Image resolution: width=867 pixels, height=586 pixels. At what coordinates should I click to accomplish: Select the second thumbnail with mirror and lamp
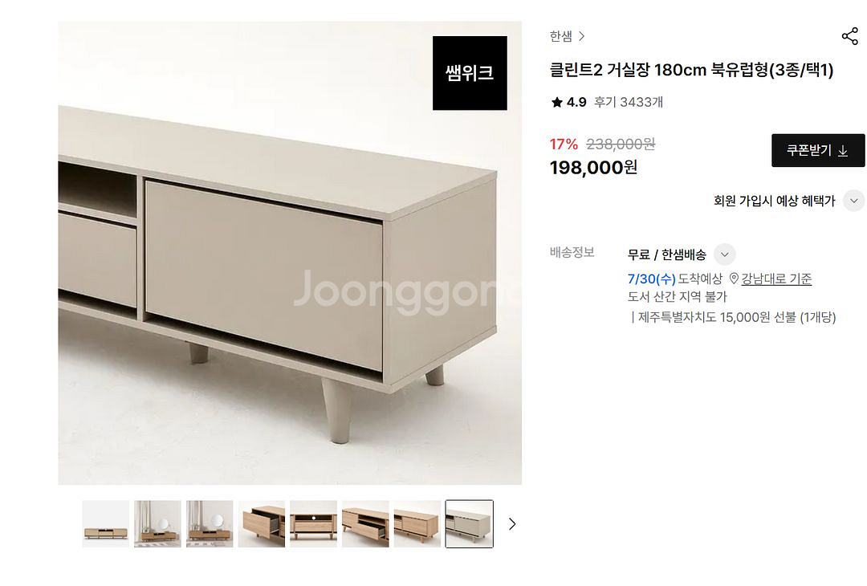point(157,523)
